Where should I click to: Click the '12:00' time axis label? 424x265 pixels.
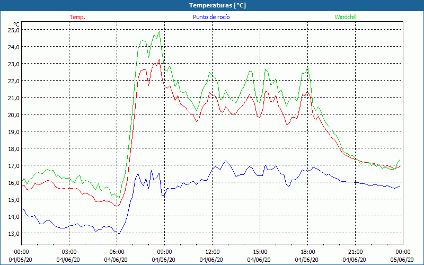tap(213, 252)
